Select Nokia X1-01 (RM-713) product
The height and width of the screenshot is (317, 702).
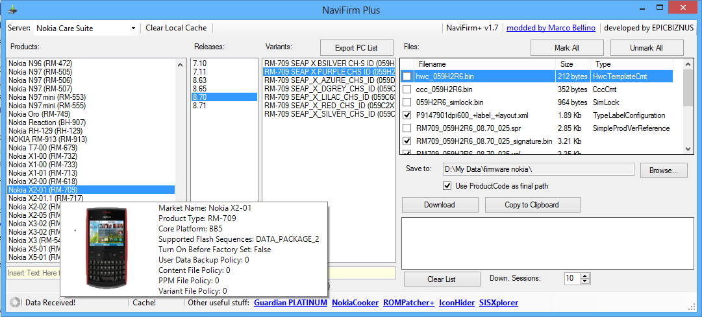(x=91, y=173)
